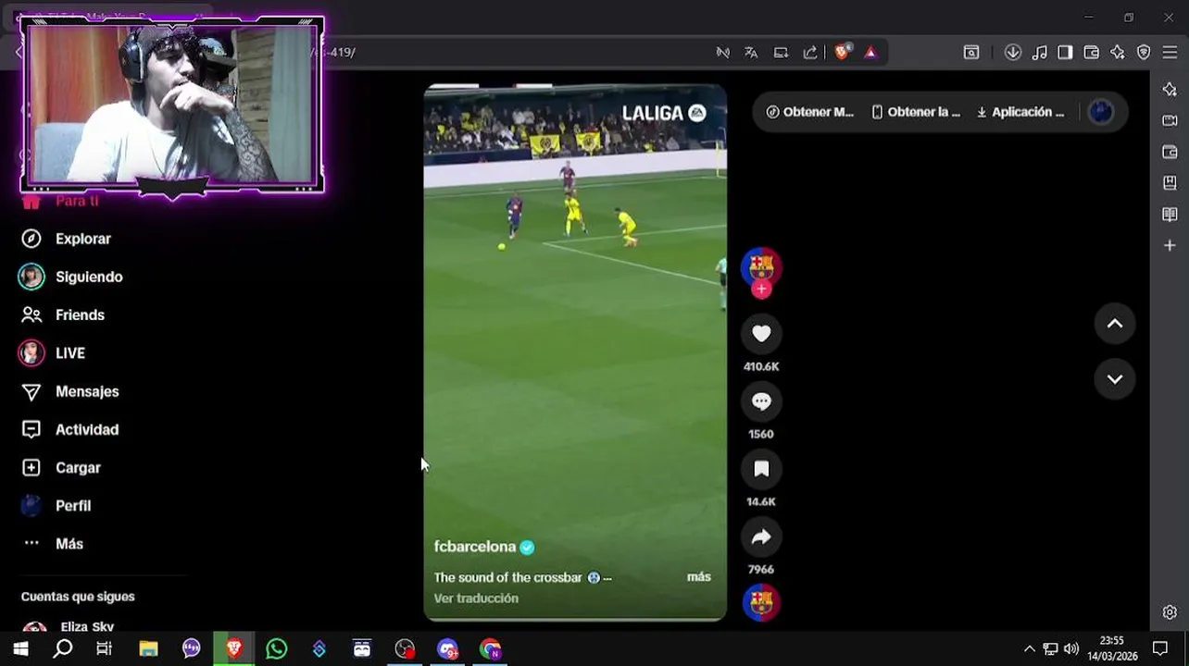
Task: Open Windows notification center
Action: tap(1160, 648)
